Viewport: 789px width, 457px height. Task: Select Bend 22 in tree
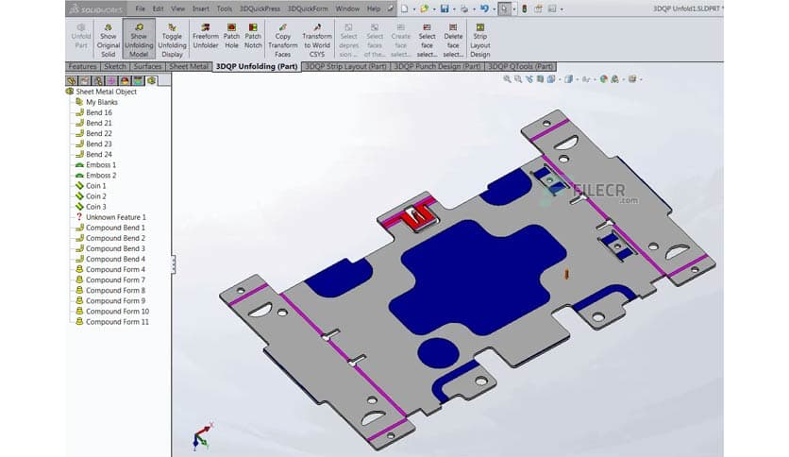[93, 133]
